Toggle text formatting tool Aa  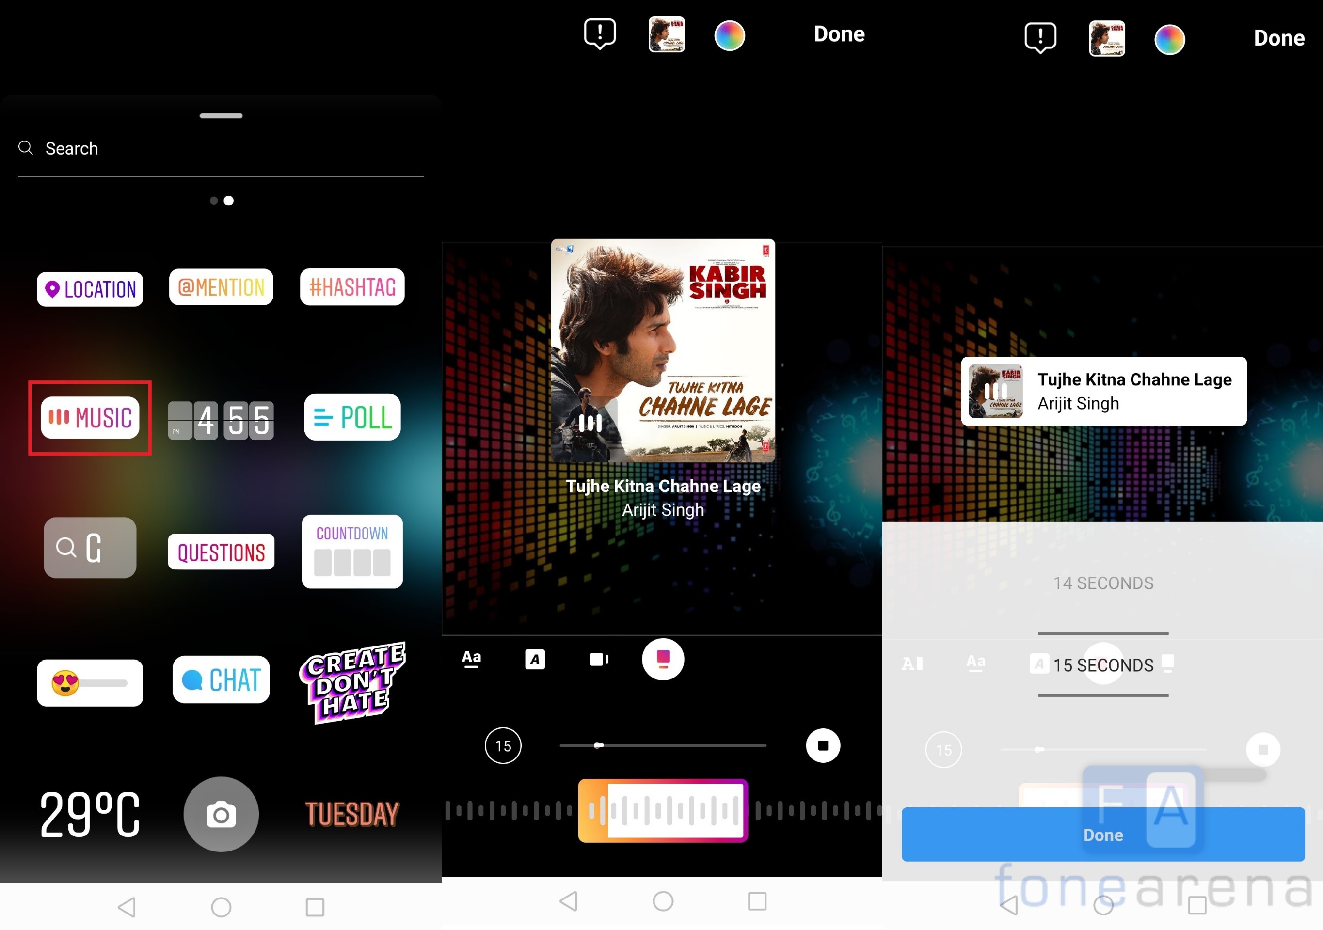(470, 659)
